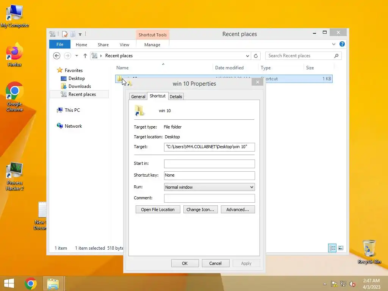The width and height of the screenshot is (388, 291).
Task: Open the Recycle Bin on desktop
Action: pyautogui.click(x=369, y=252)
